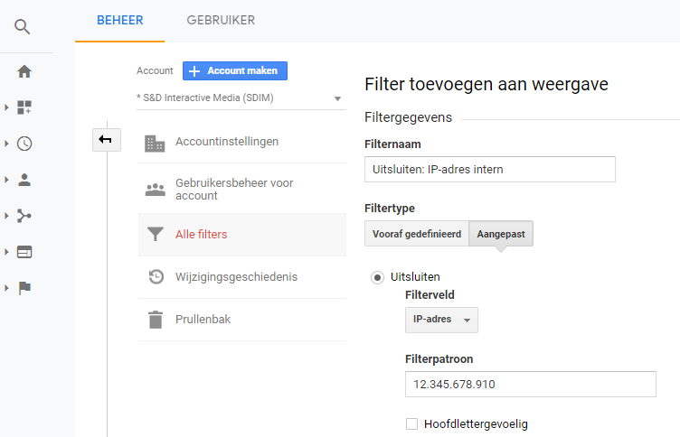Open Behavior window icon in sidebar

click(x=24, y=252)
